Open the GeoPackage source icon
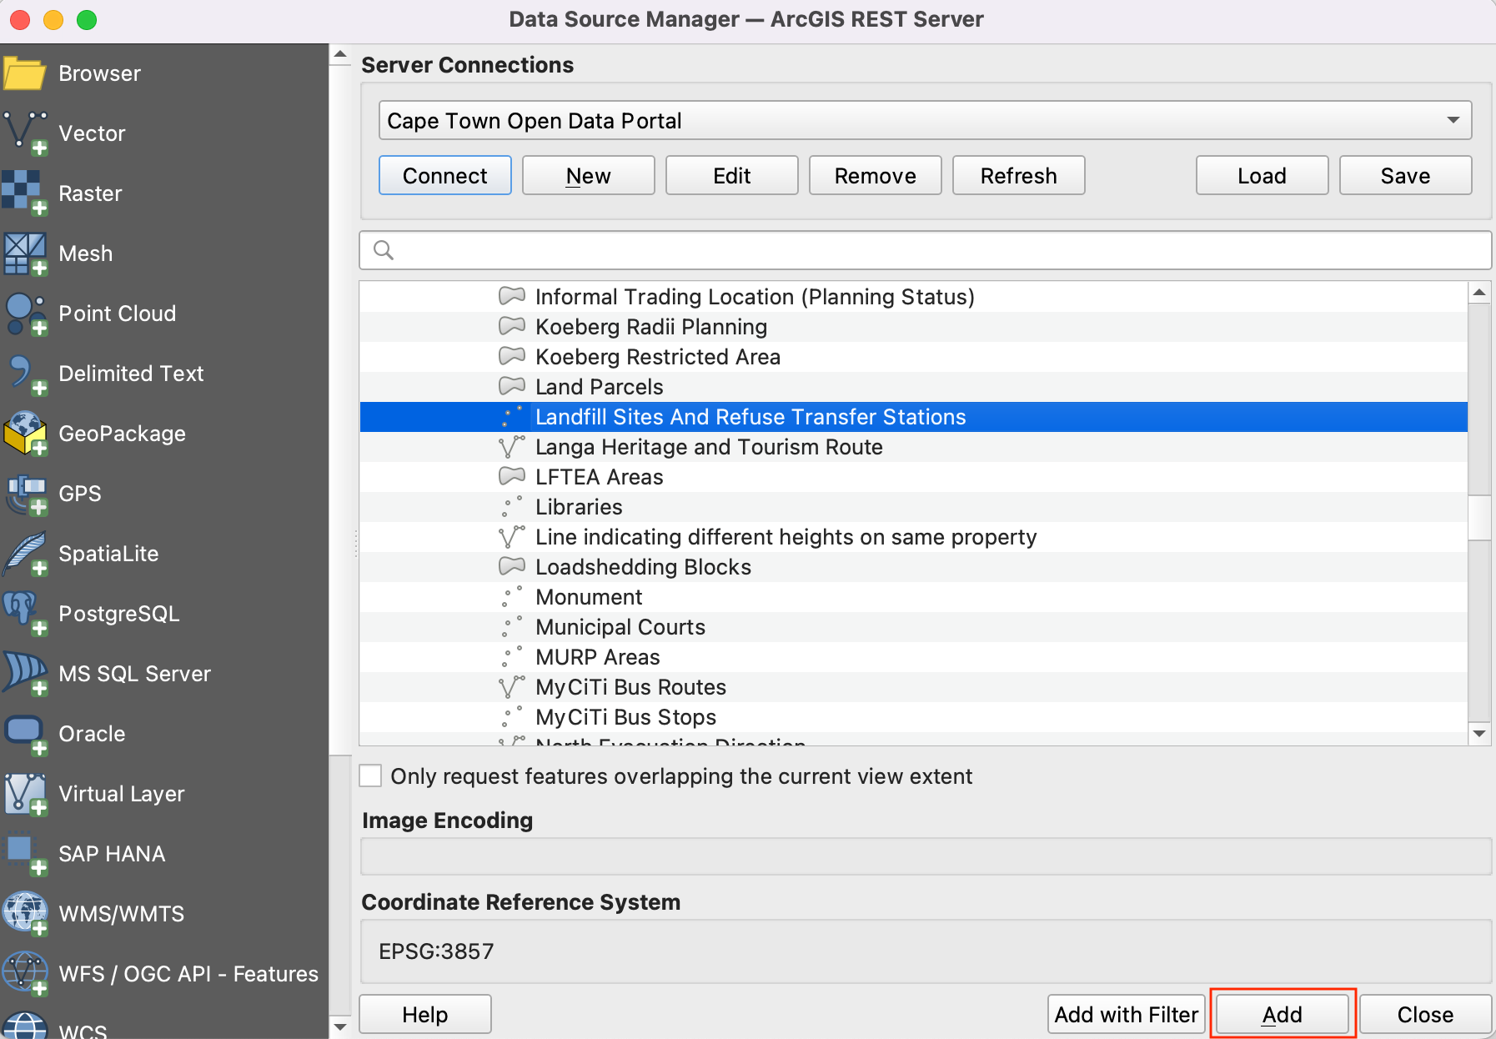 tap(25, 434)
